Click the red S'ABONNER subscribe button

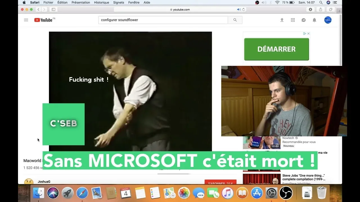pos(220,182)
